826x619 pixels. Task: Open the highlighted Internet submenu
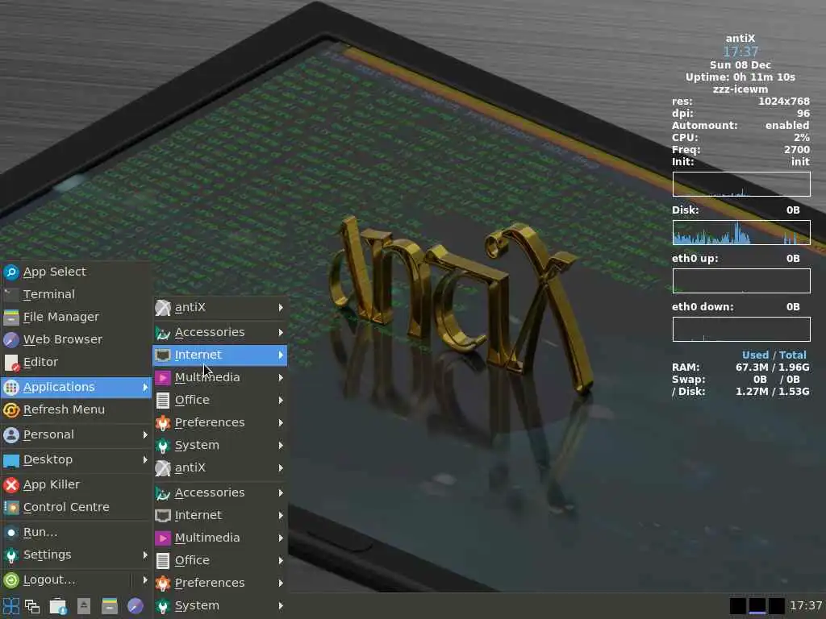pyautogui.click(x=219, y=355)
